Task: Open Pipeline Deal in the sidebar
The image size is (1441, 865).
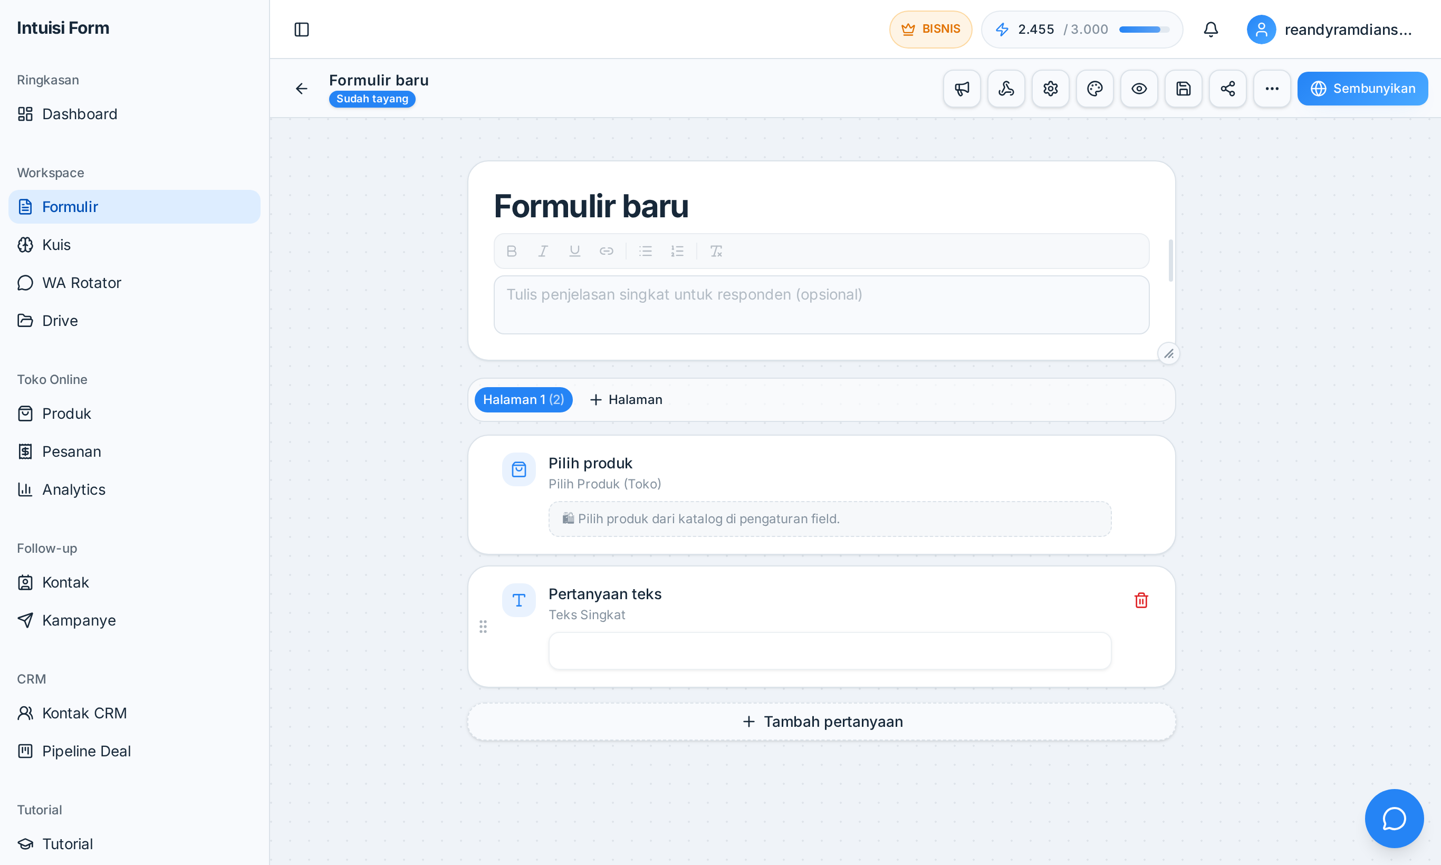Action: click(134, 752)
